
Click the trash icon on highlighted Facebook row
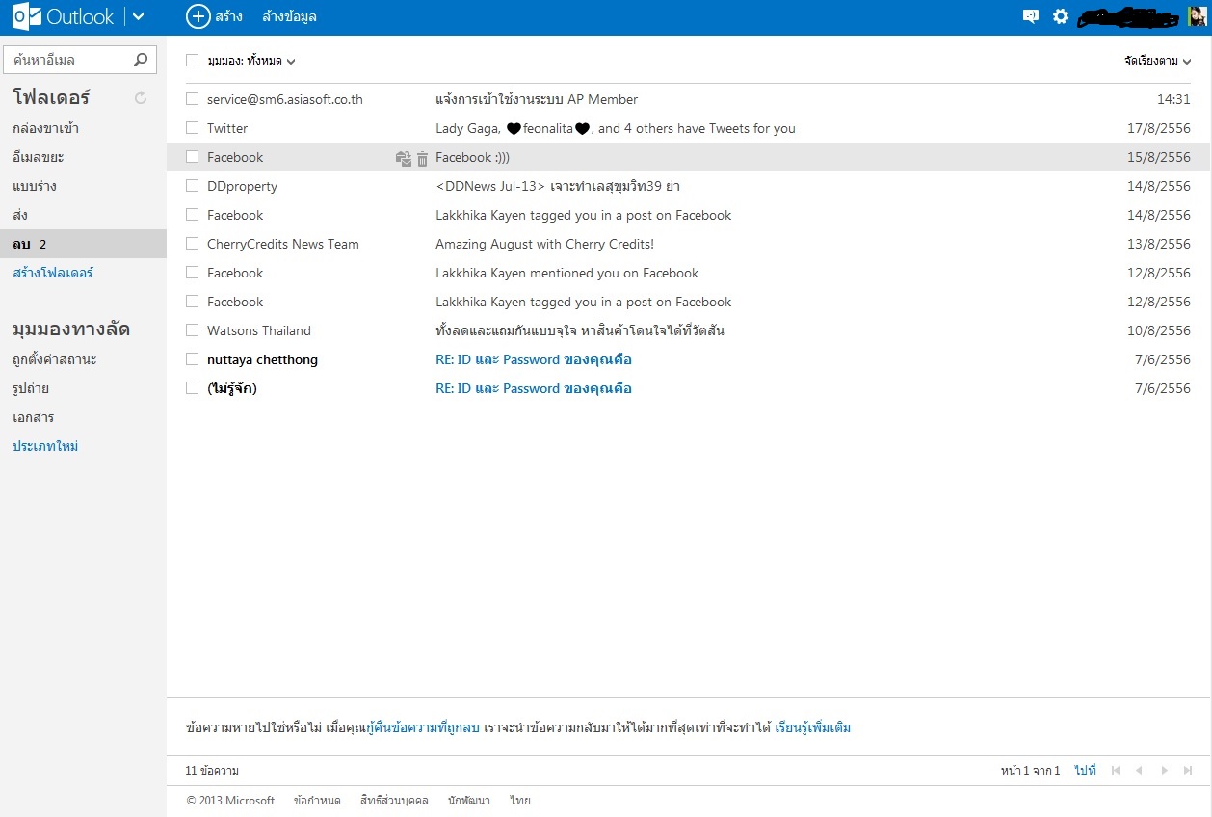pyautogui.click(x=422, y=159)
